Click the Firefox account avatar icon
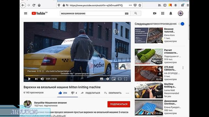Viewport: 209px width, 117px height. click(176, 5)
